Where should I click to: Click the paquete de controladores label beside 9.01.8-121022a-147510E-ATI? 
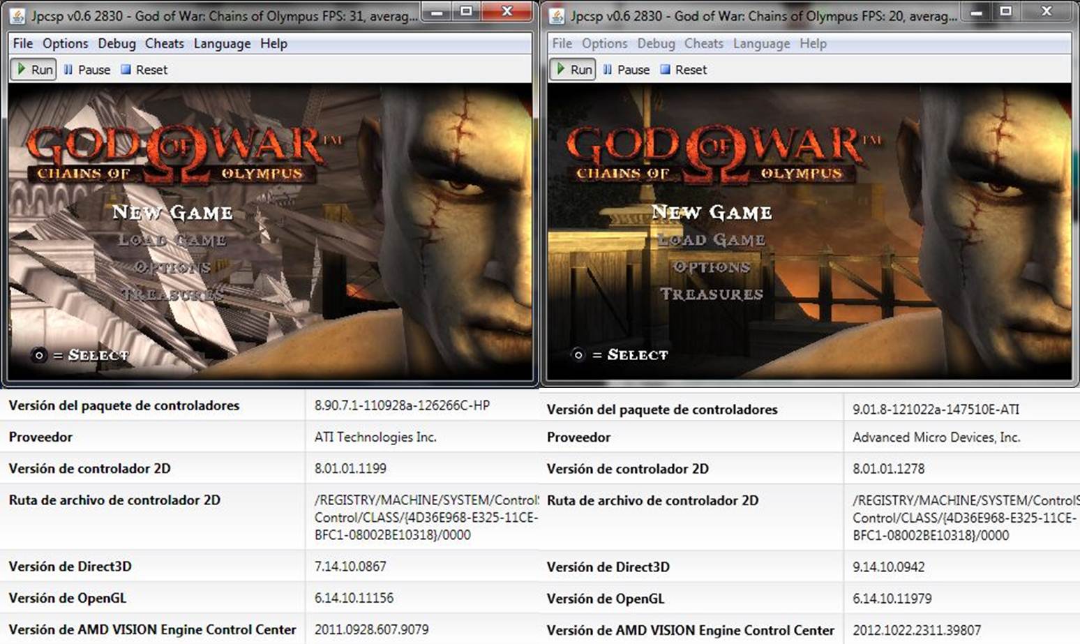pos(662,409)
